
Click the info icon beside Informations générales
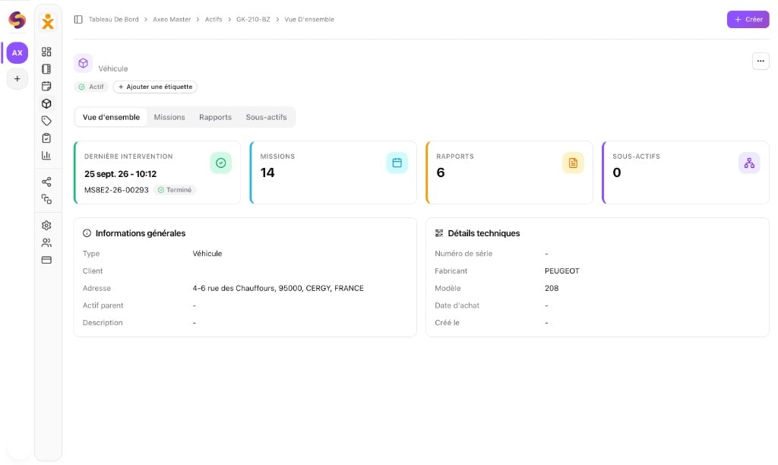tap(87, 233)
